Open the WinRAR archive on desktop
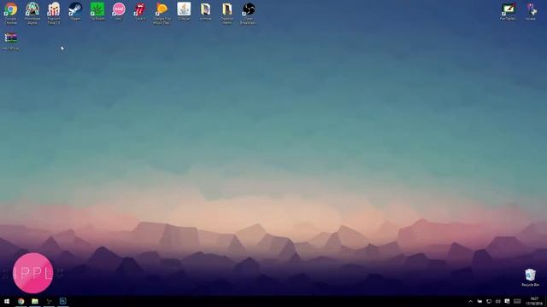 point(10,41)
